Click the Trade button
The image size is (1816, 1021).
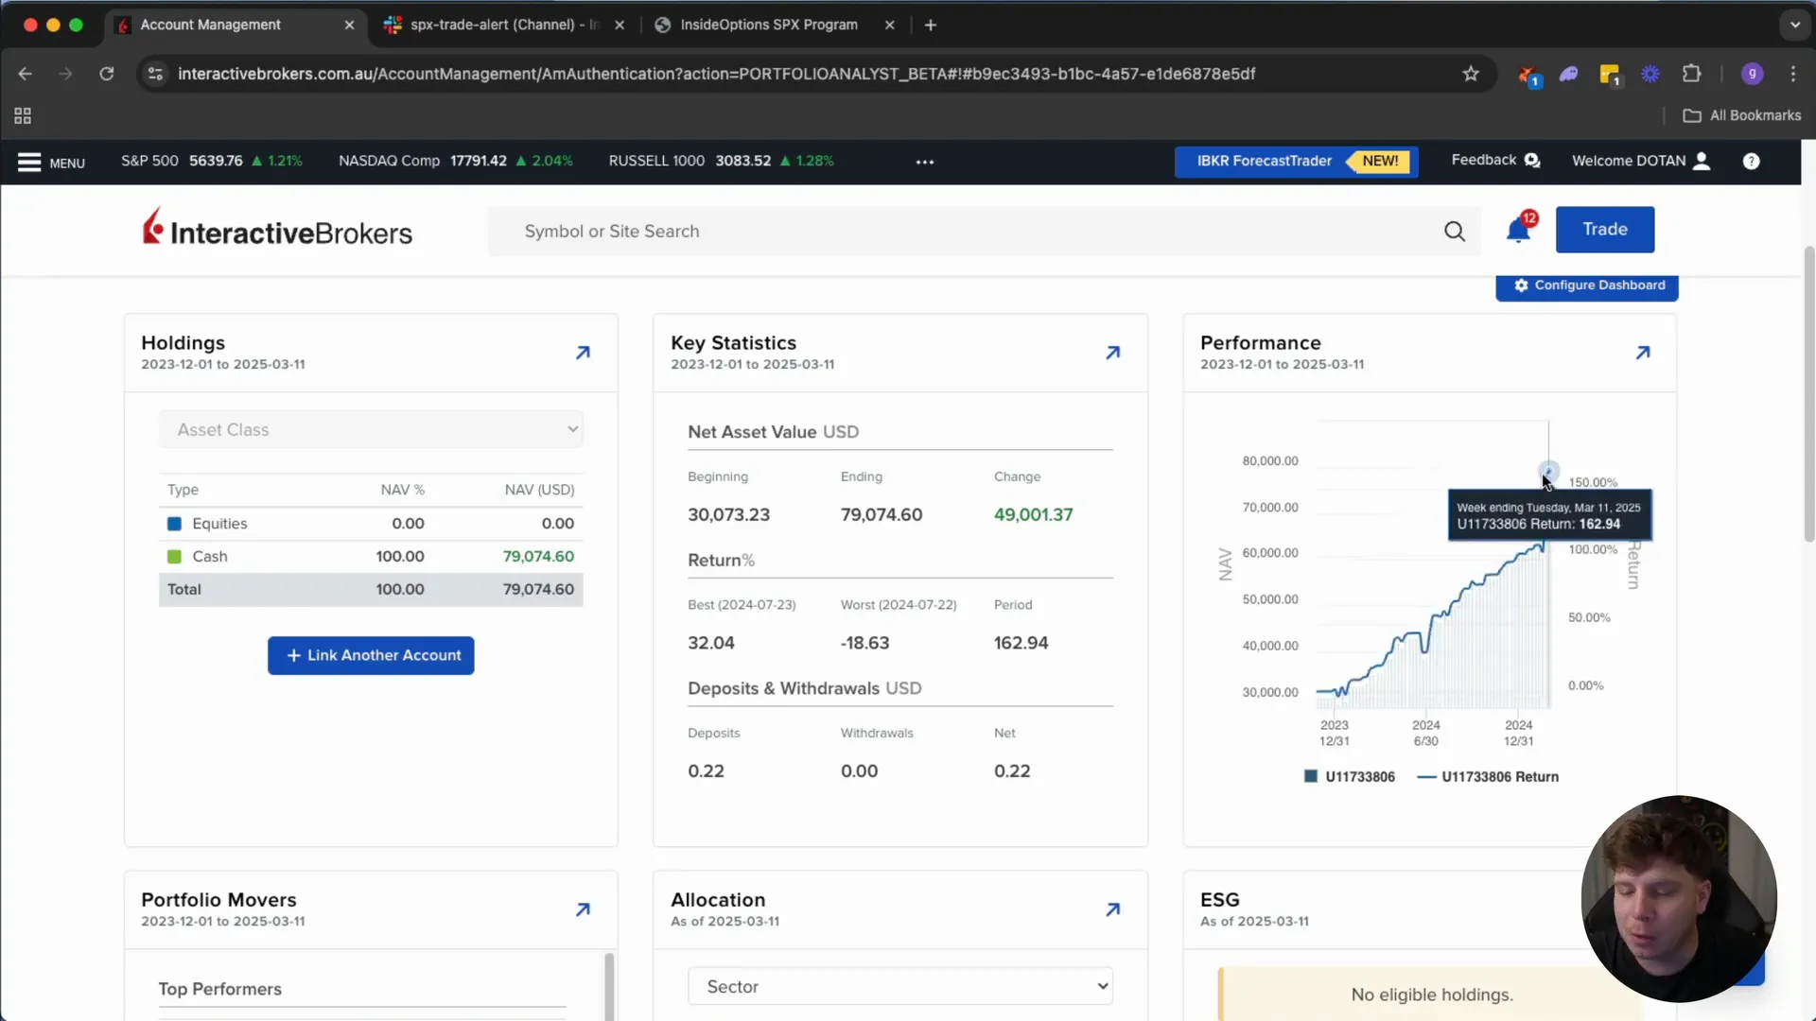[x=1605, y=230]
